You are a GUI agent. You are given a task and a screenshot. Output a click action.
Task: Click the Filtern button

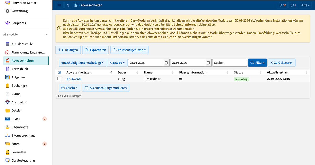pyautogui.click(x=257, y=63)
